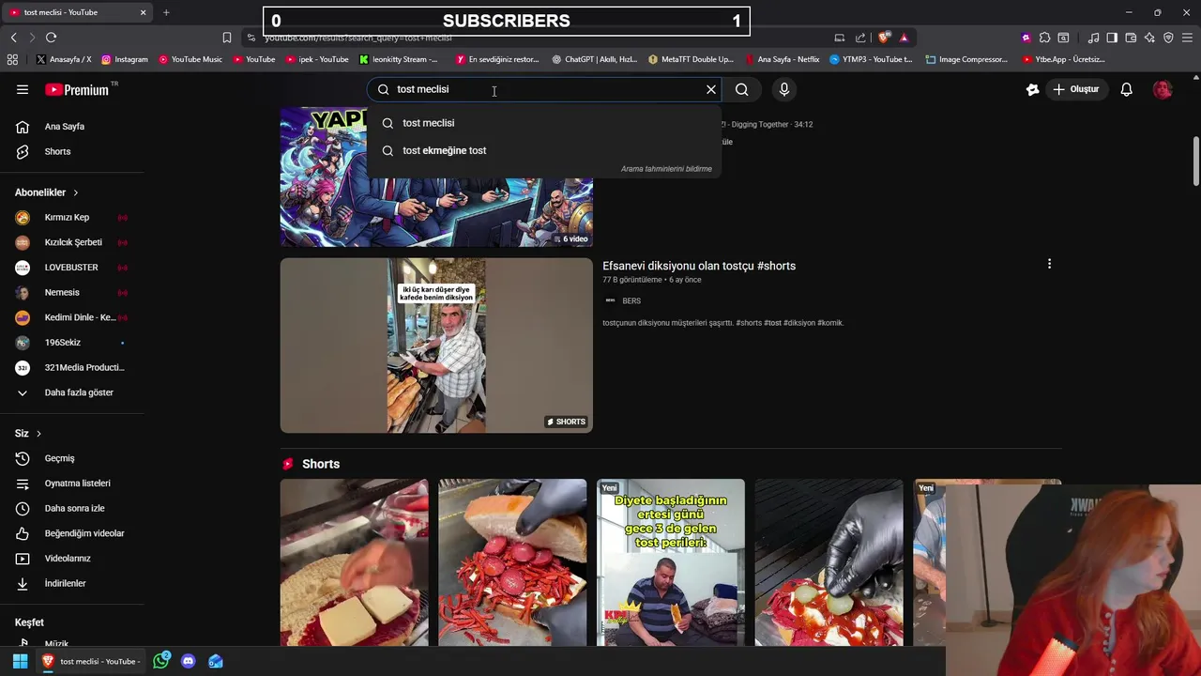Screen dimensions: 1201x676
Task: Open the tostçu shorts video thumbnail
Action: pos(436,346)
